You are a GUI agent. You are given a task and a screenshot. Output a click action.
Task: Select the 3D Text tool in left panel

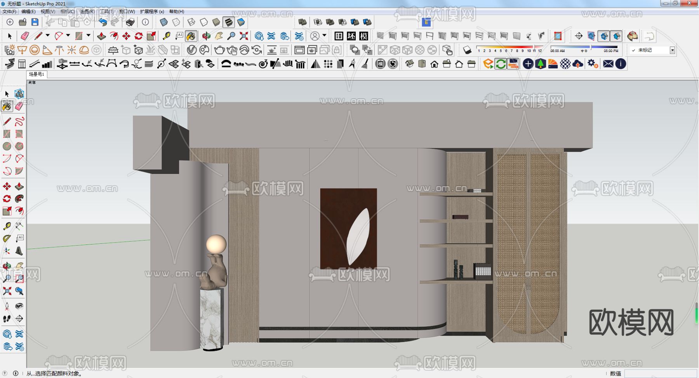tap(19, 251)
